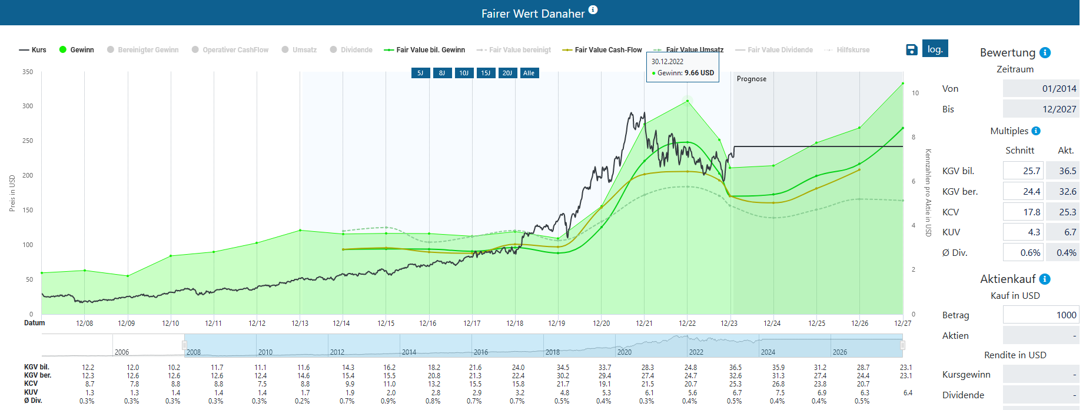Toggle the Fair Value Umsatz legend entry
The image size is (1086, 410).
(x=689, y=50)
